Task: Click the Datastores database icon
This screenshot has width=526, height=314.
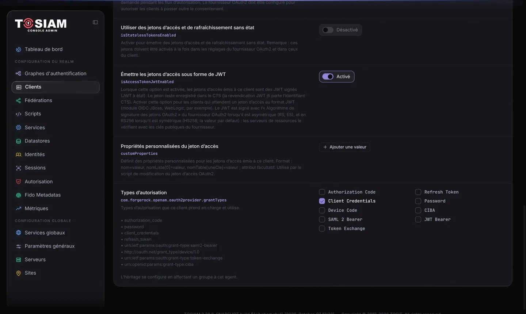Action: (x=19, y=141)
